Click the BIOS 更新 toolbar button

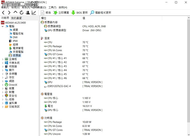pos(79,13)
